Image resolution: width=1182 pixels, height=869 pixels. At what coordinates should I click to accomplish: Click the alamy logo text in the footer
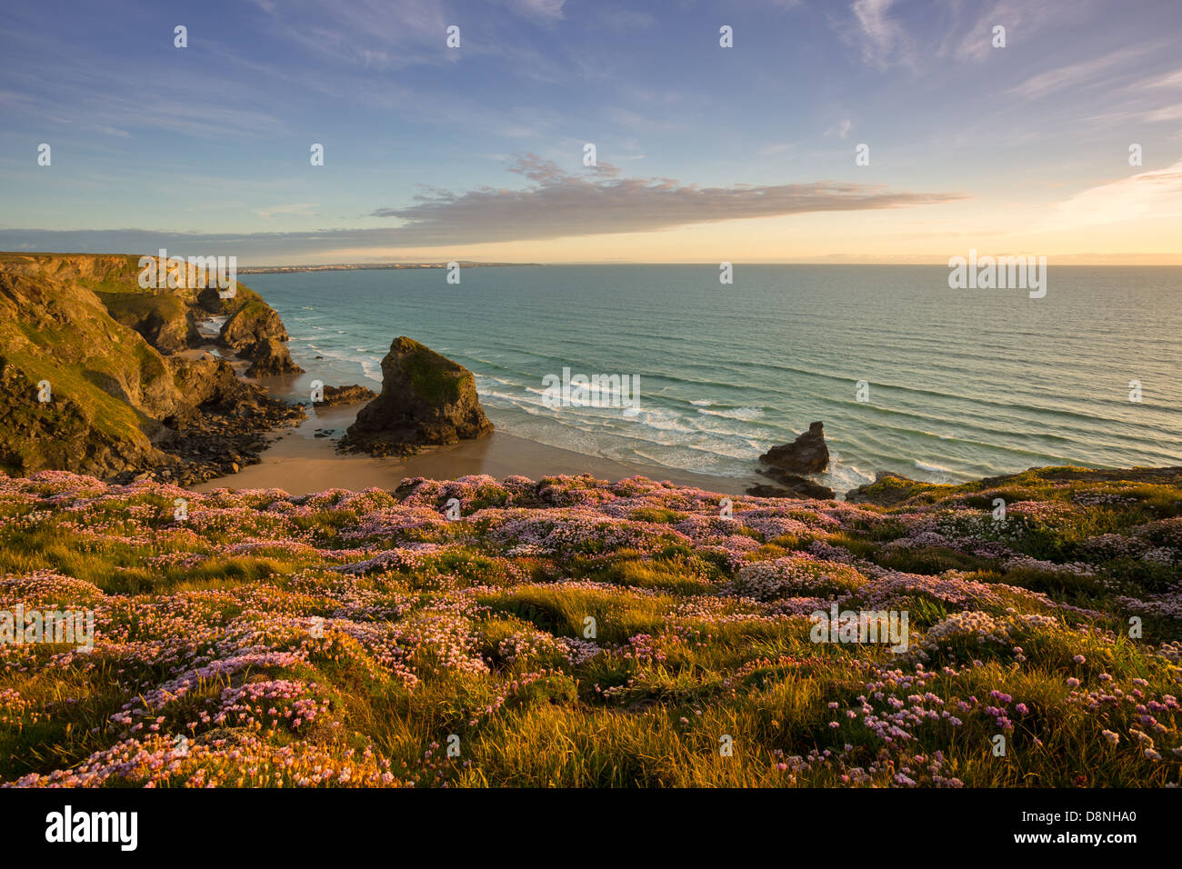click(x=92, y=828)
